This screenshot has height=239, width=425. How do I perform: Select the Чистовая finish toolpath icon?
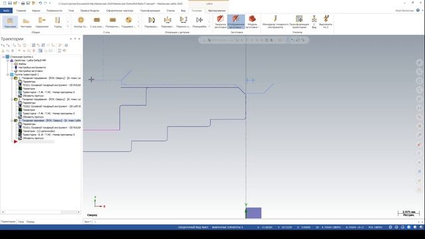pyautogui.click(x=26, y=22)
